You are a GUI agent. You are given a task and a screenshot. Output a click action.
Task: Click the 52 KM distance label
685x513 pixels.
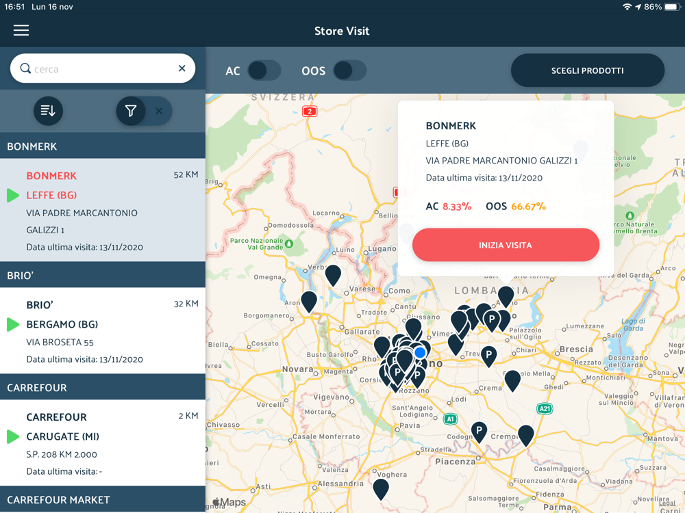click(186, 174)
